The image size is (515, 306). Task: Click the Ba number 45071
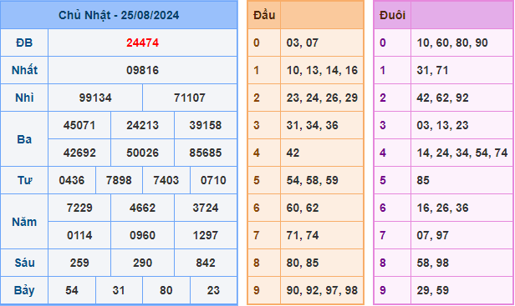(x=79, y=125)
